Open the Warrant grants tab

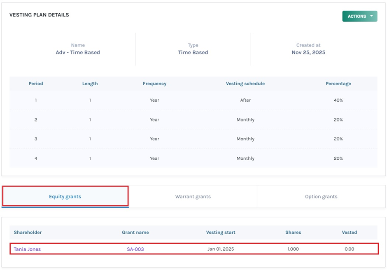193,197
